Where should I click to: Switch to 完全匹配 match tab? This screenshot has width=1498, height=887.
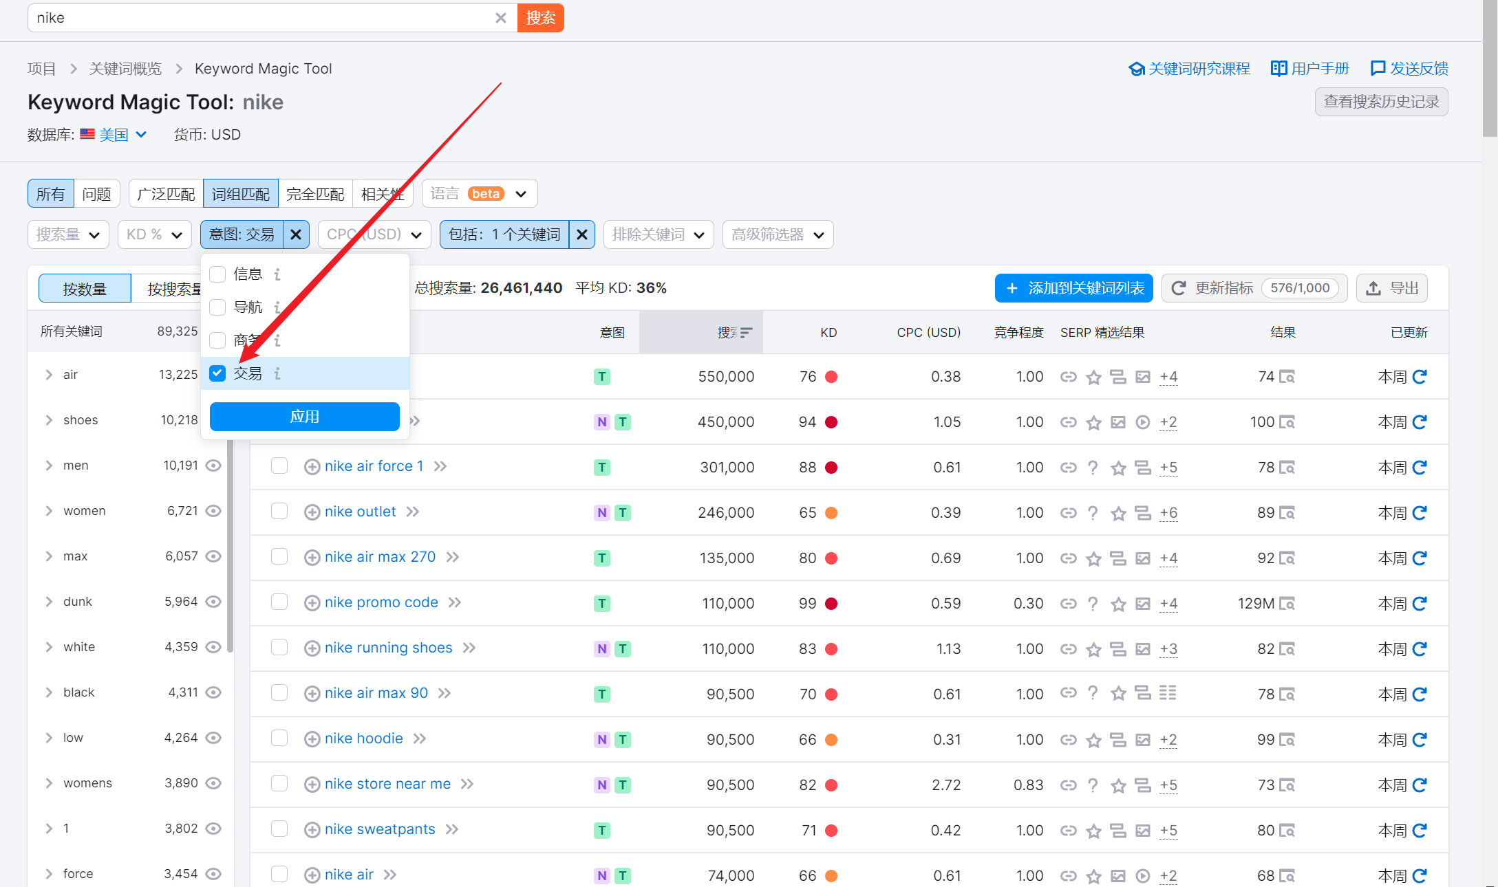click(315, 194)
